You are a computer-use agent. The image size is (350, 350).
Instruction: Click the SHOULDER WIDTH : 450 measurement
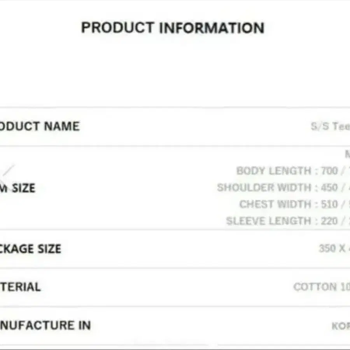[x=277, y=187]
